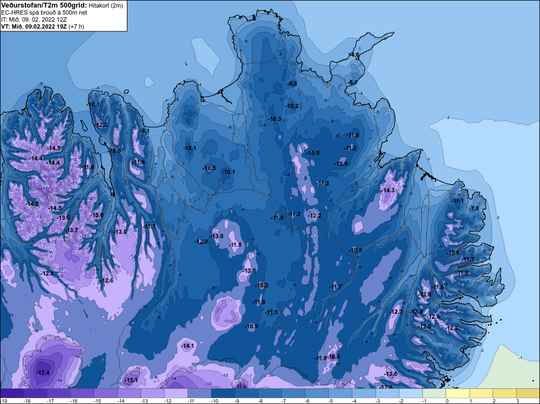Select the -7.8 temperature value
This screenshot has width=540, height=404.
click(474, 208)
